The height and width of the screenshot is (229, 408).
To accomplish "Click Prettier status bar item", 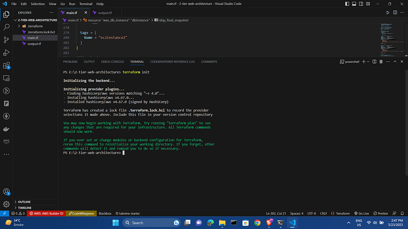I will click(x=380, y=214).
